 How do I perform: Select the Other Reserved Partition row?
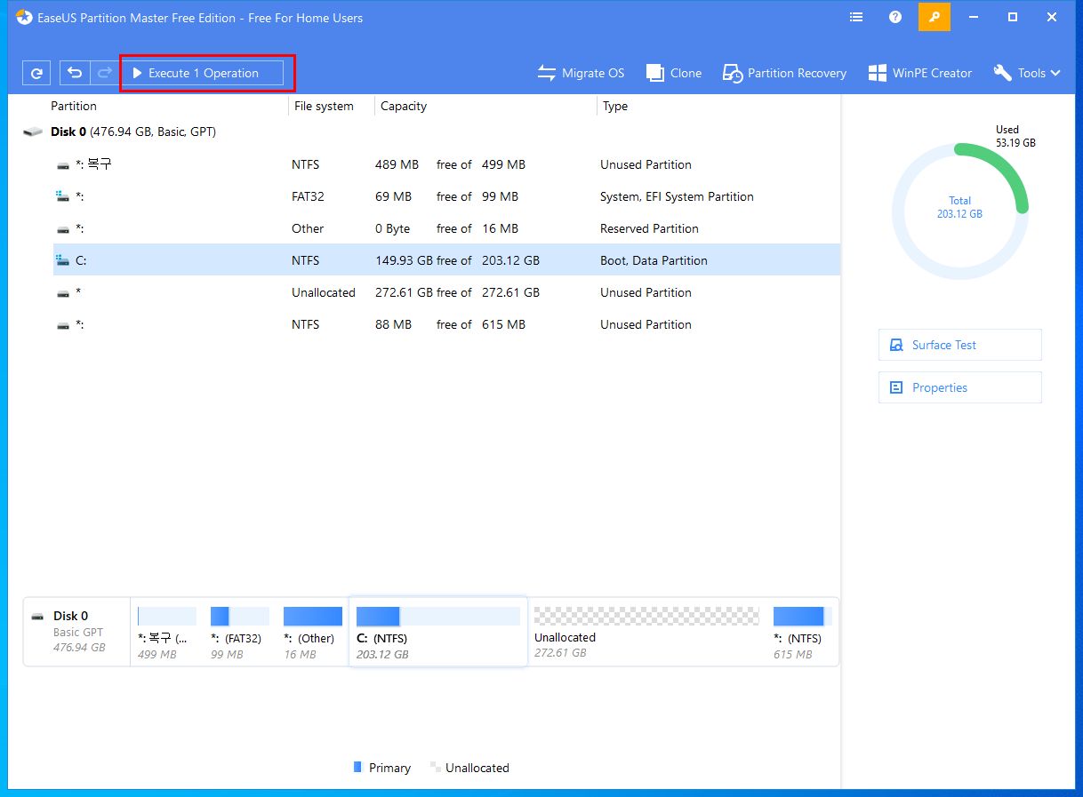coord(446,228)
